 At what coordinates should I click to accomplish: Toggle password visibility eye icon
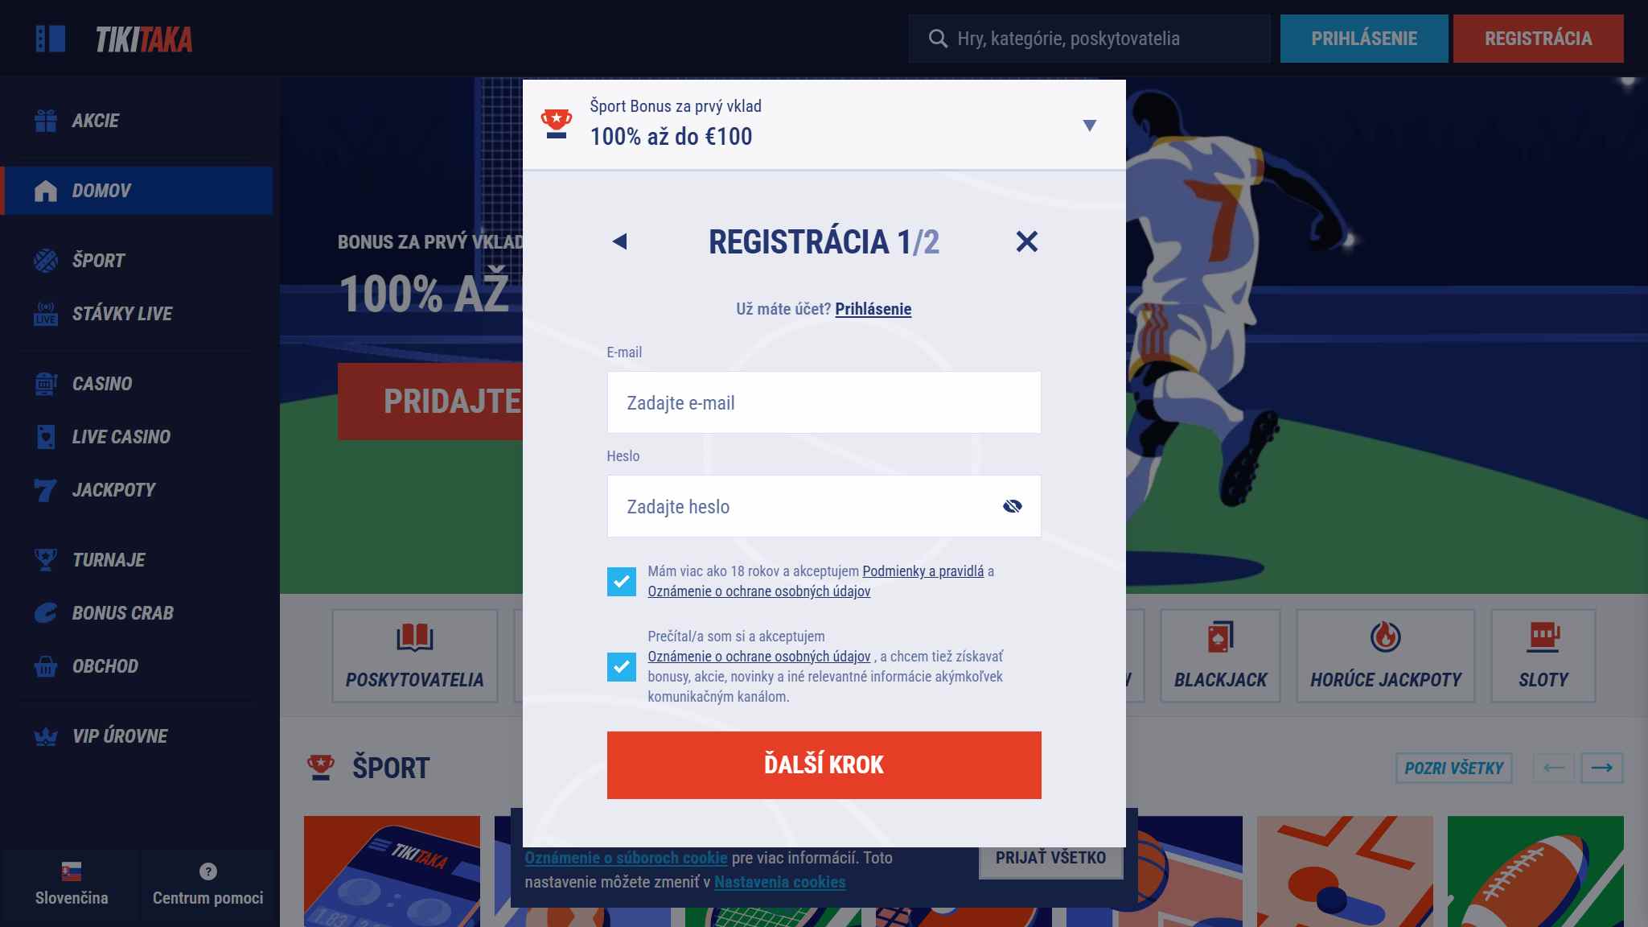pyautogui.click(x=1012, y=506)
